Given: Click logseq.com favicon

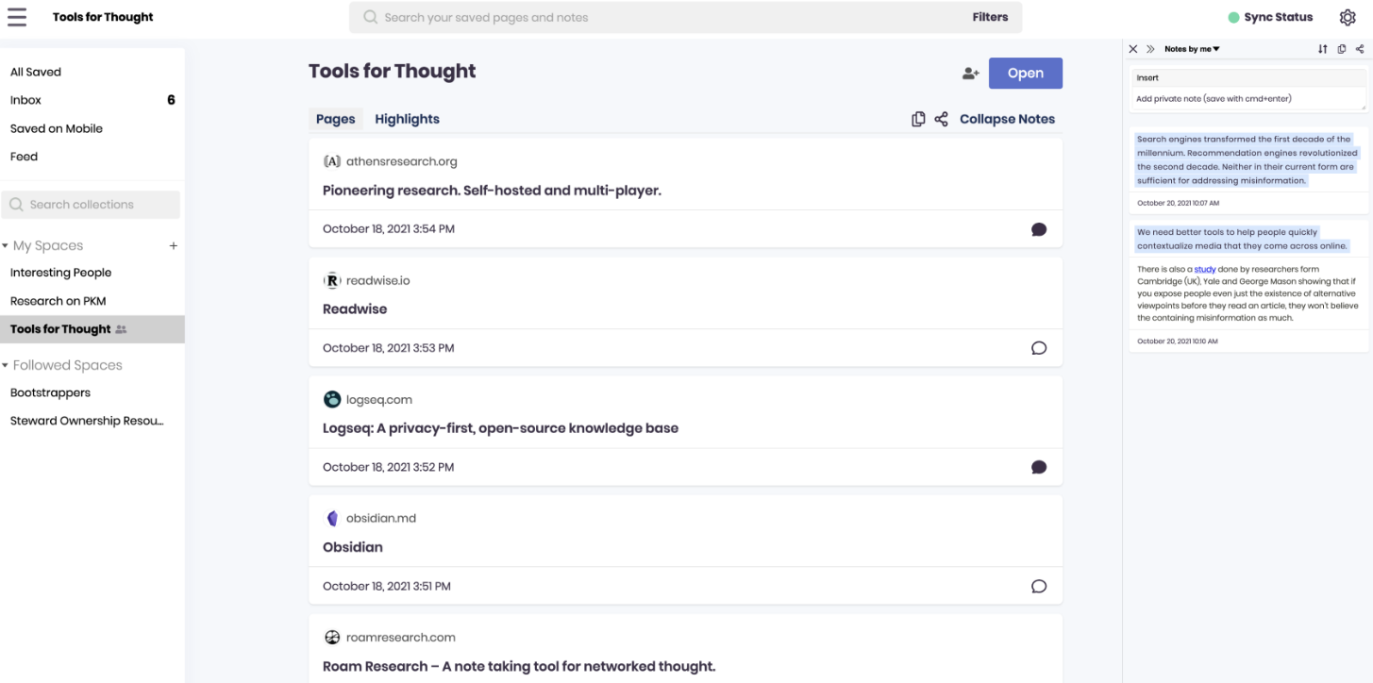Looking at the screenshot, I should click(x=331, y=399).
